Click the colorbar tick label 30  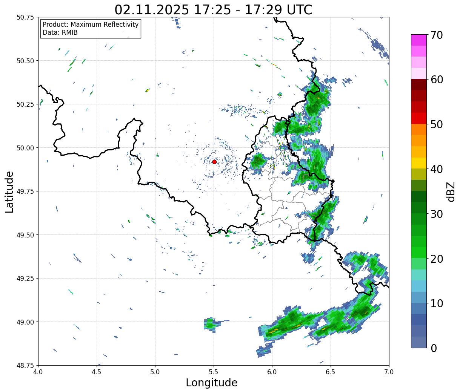pyautogui.click(x=437, y=214)
